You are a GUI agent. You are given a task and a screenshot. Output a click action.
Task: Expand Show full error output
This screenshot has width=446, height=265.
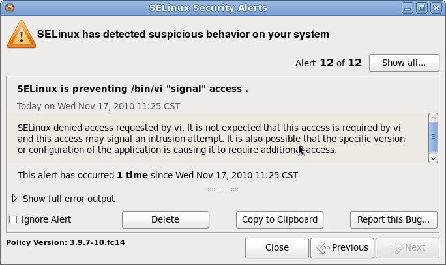coord(15,199)
